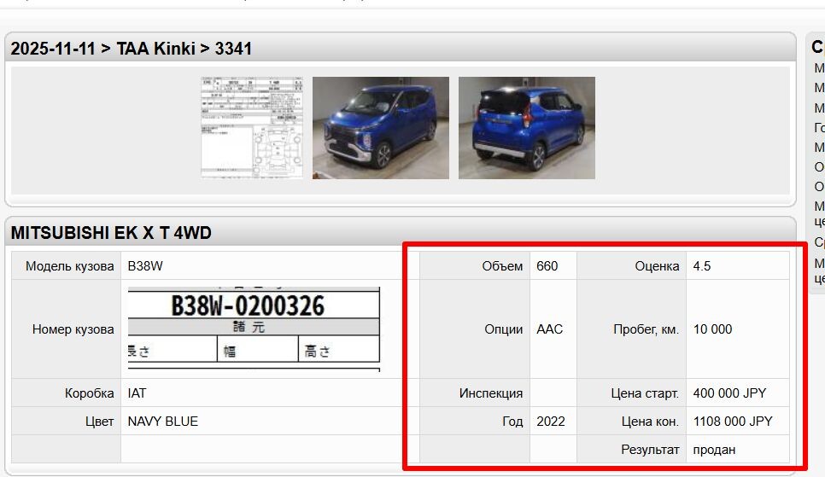This screenshot has width=825, height=477.
Task: Select the year value '2022'
Action: coord(551,422)
